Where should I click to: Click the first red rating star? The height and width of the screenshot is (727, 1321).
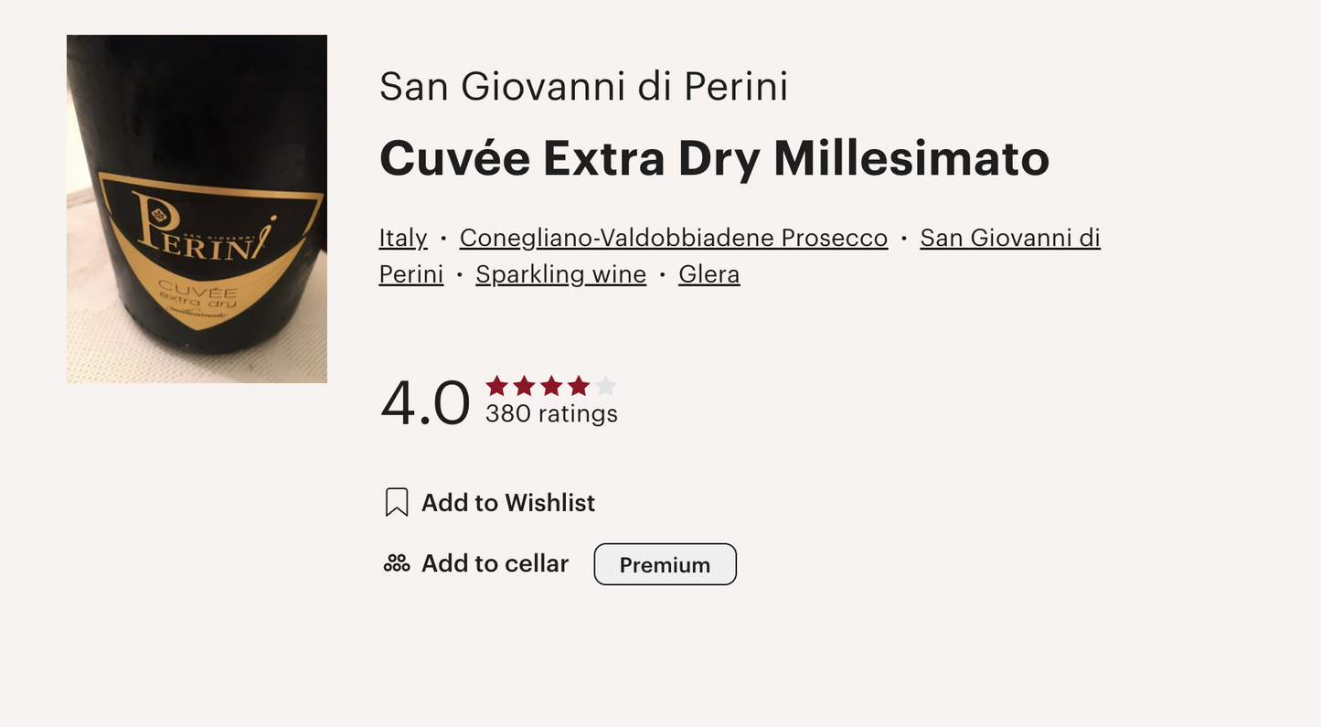[x=496, y=386]
